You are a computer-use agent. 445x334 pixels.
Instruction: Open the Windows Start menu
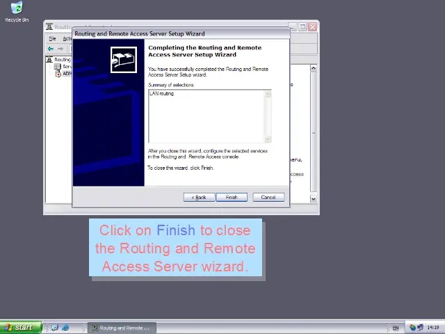pyautogui.click(x=19, y=328)
